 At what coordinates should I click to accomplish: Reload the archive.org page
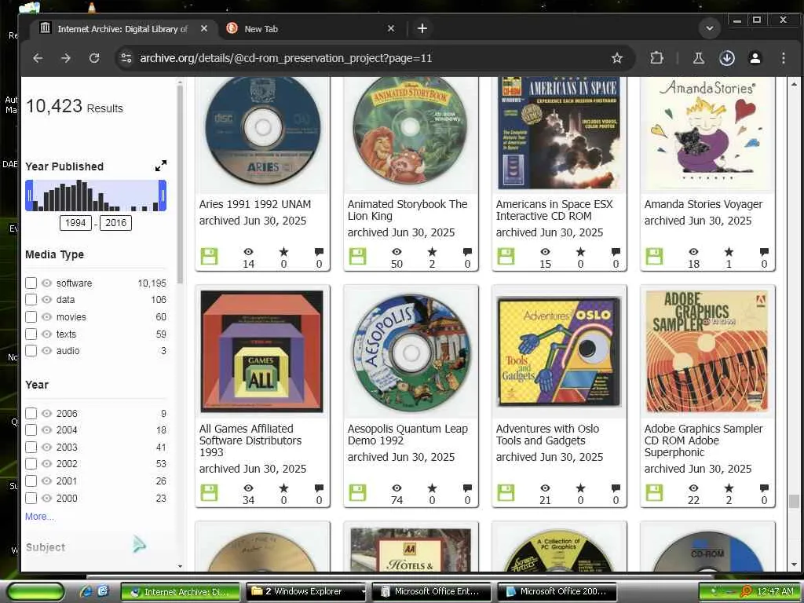[x=94, y=58]
